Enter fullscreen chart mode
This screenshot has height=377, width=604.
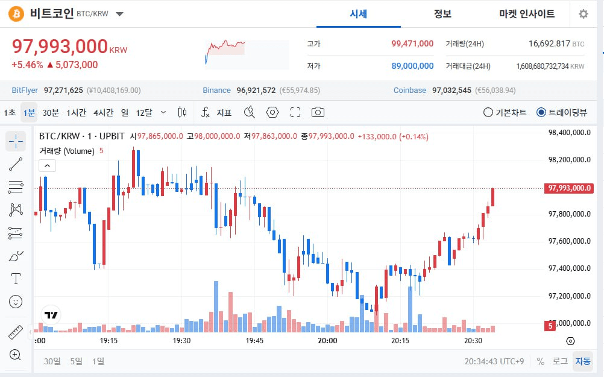click(295, 112)
